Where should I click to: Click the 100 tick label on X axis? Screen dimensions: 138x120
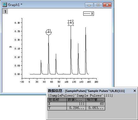(x=67, y=82)
